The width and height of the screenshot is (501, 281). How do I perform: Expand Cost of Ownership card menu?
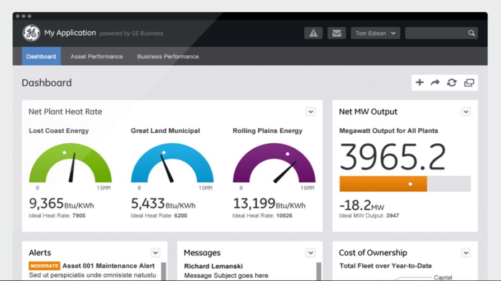(x=466, y=253)
